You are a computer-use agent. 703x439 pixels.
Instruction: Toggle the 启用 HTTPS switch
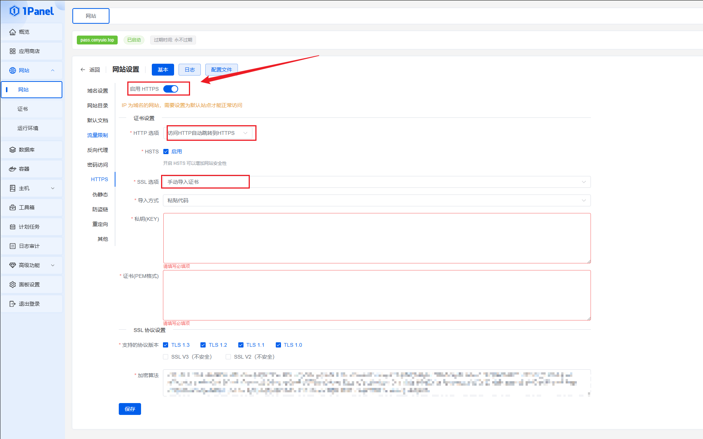coord(171,89)
